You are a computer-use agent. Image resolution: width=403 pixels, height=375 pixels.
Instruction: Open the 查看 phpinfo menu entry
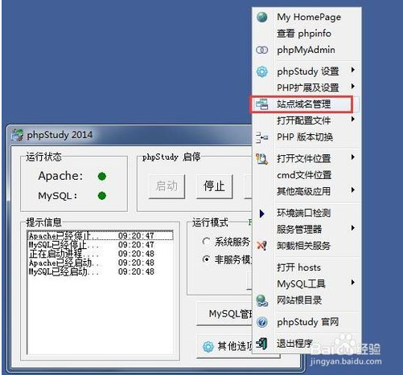[x=306, y=34]
